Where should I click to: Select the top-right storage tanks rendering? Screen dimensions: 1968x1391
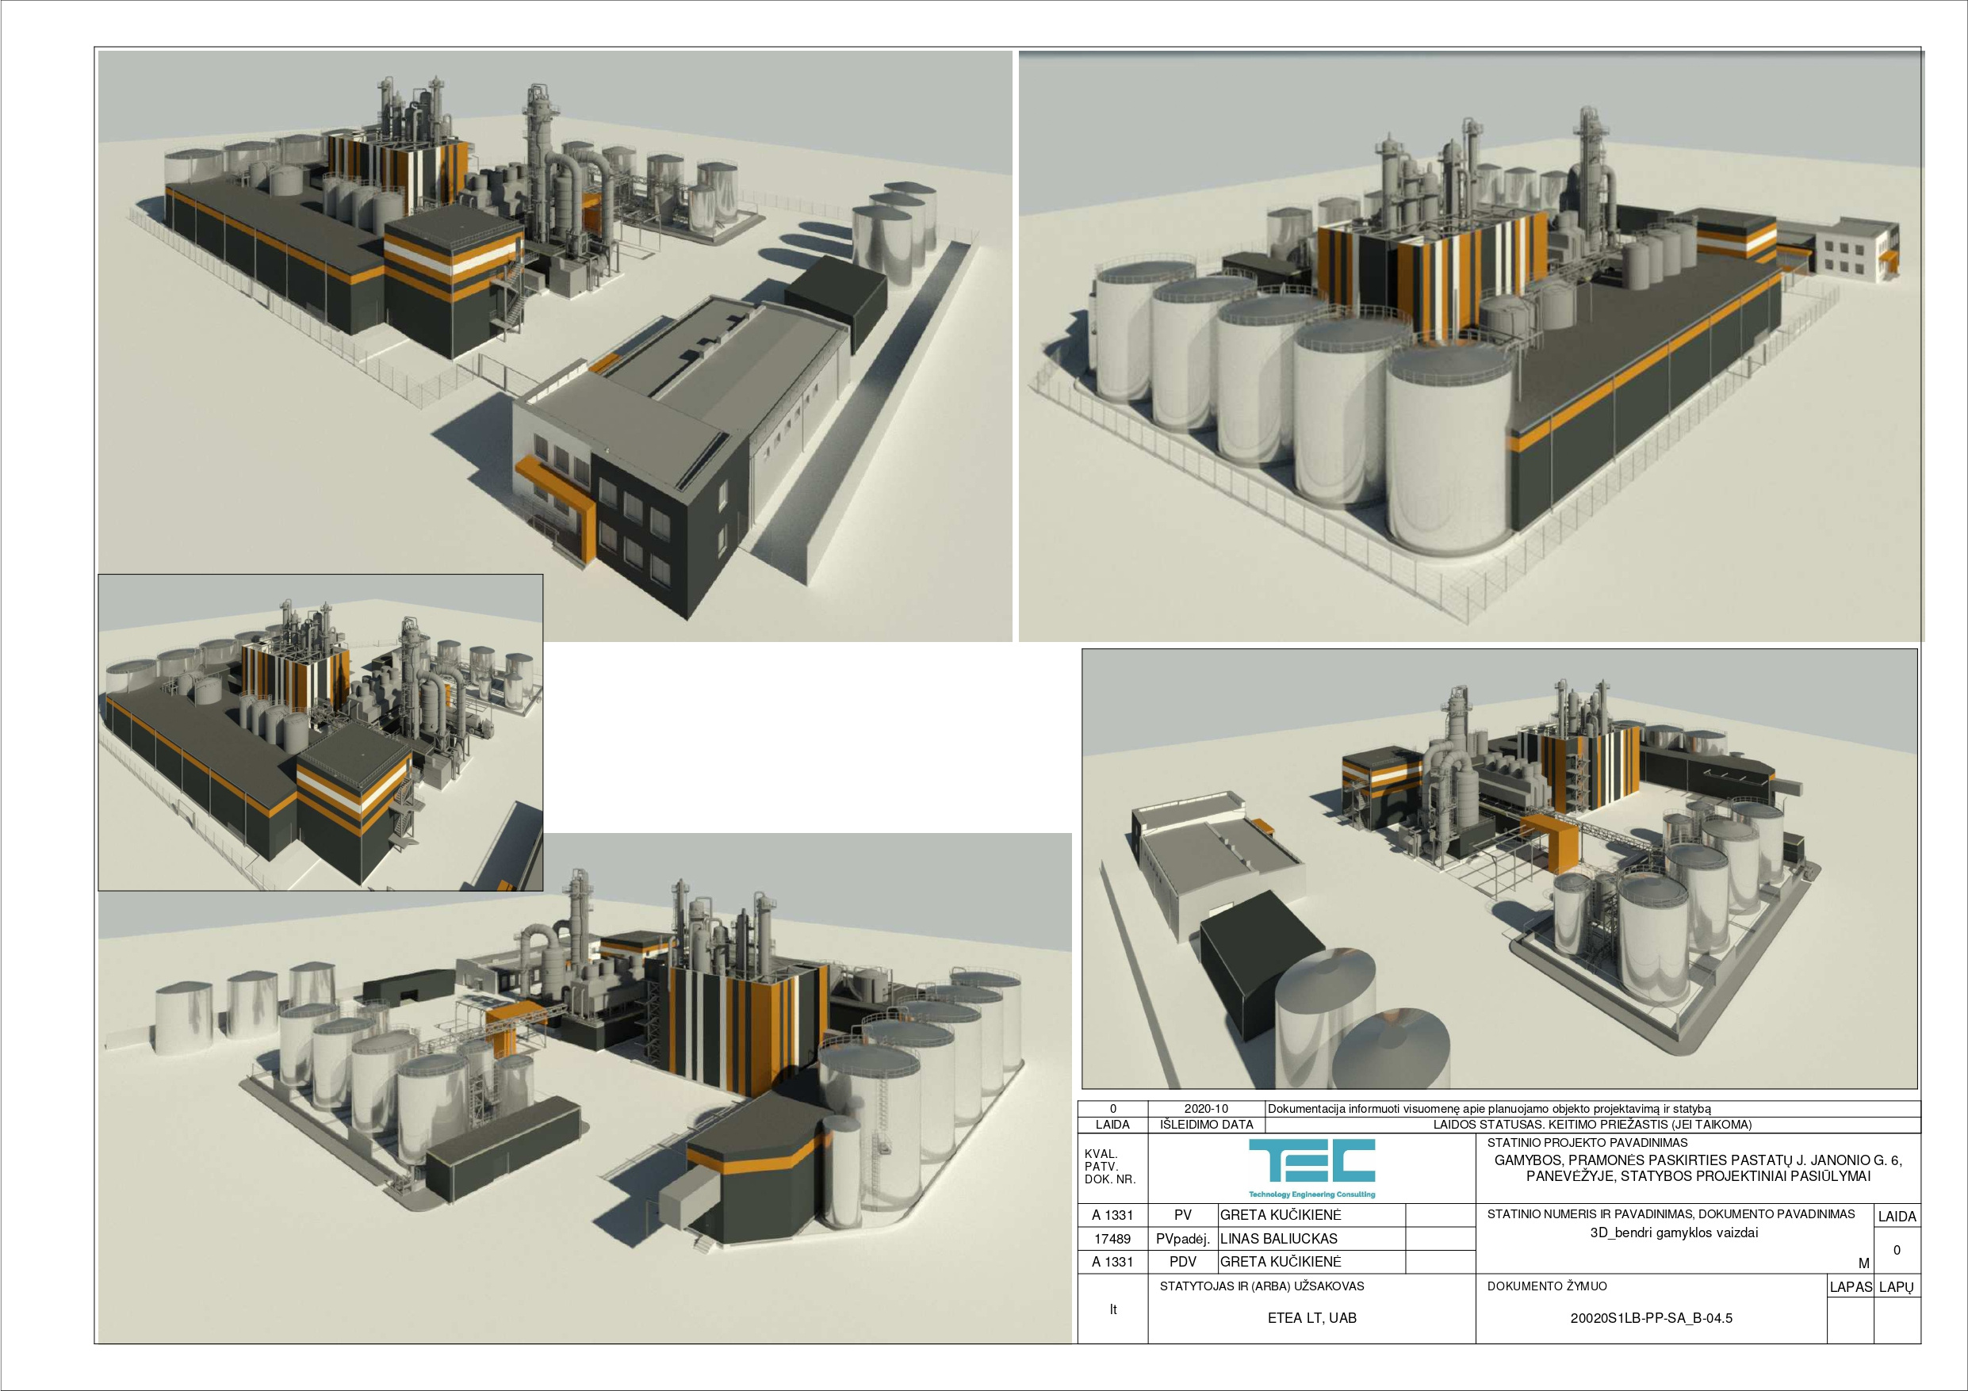click(1470, 343)
